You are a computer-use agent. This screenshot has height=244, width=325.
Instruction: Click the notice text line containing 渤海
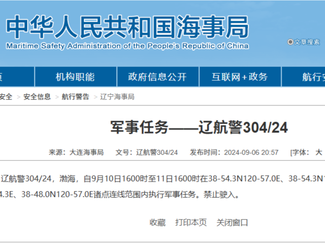(163, 179)
